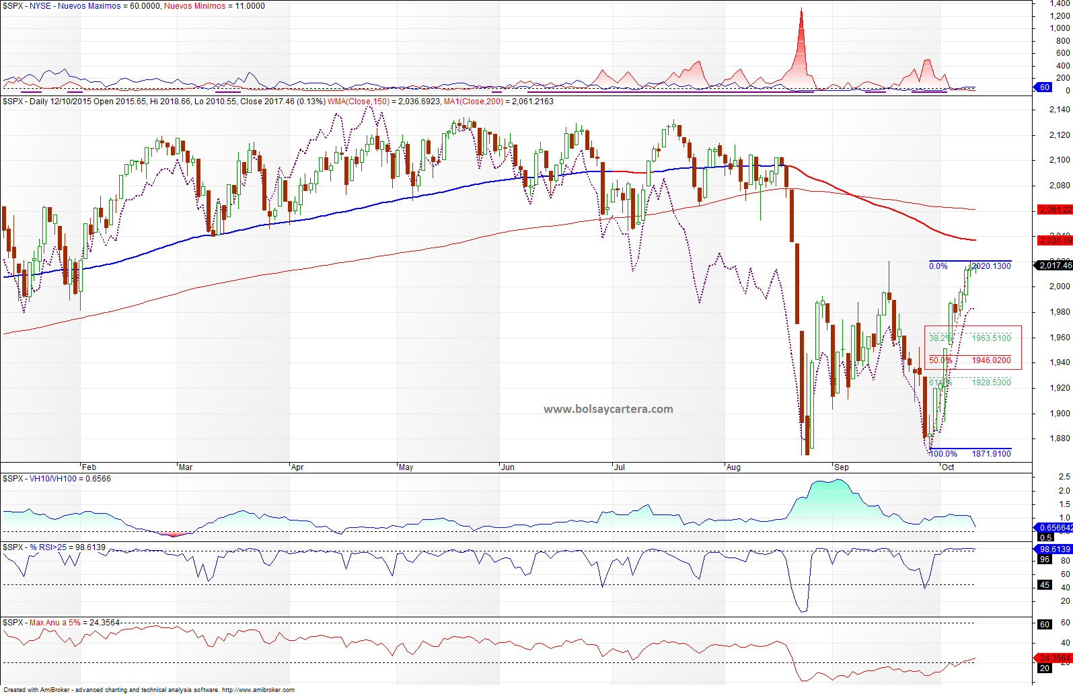1073x694 pixels.
Task: Click the 1,880 price axis label
Action: pyautogui.click(x=1060, y=438)
